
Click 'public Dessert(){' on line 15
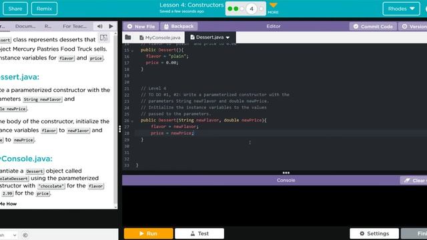click(162, 50)
